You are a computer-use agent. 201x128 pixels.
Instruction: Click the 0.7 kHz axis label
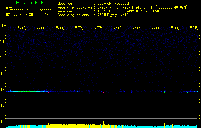tap(2, 106)
